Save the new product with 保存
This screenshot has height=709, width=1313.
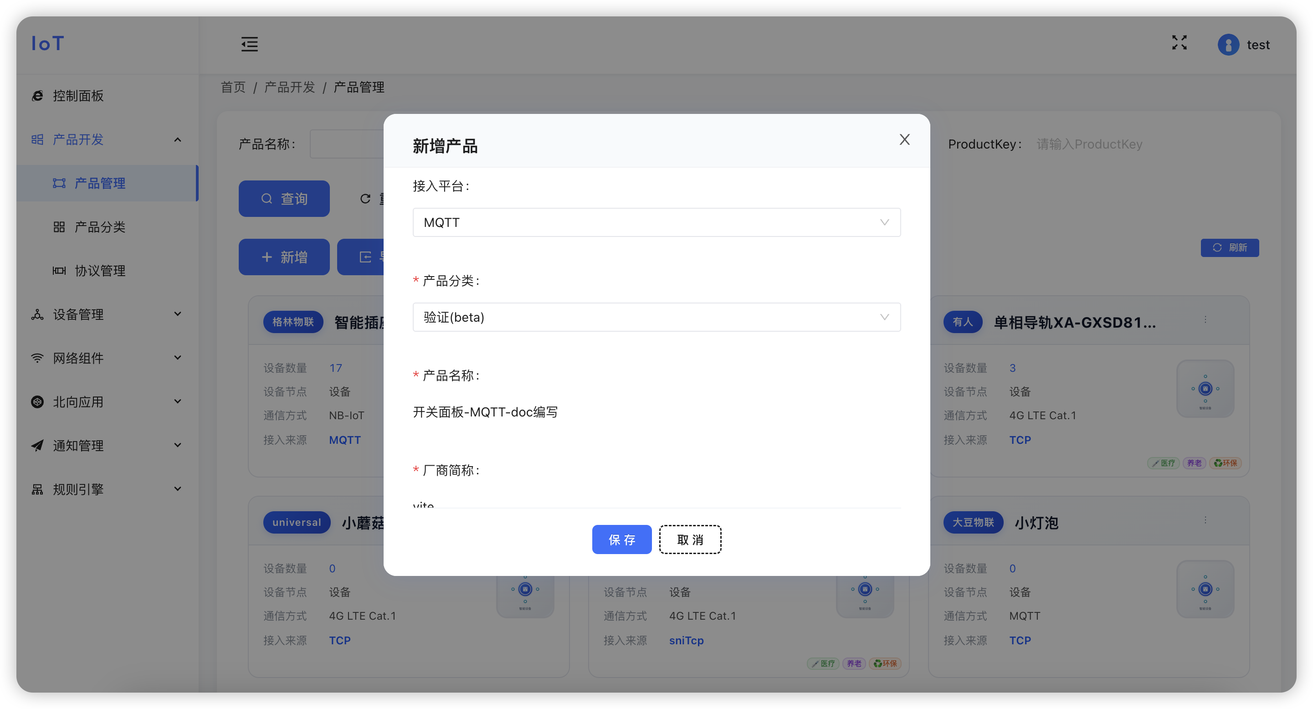[x=622, y=539]
